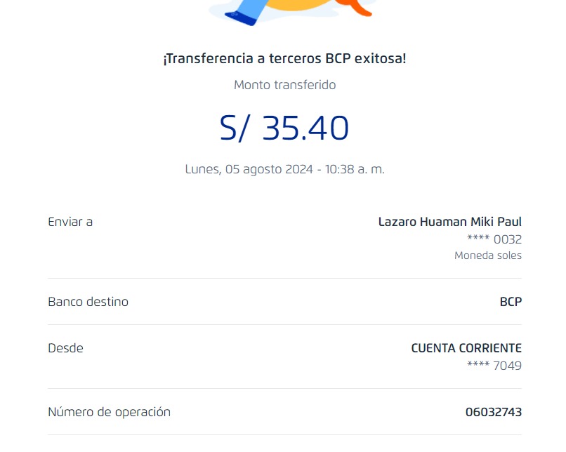
Task: Click the transfer date and time
Action: pyautogui.click(x=284, y=169)
